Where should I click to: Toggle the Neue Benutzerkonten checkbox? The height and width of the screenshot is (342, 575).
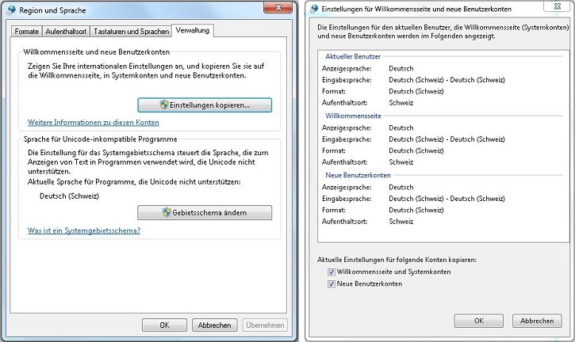331,283
